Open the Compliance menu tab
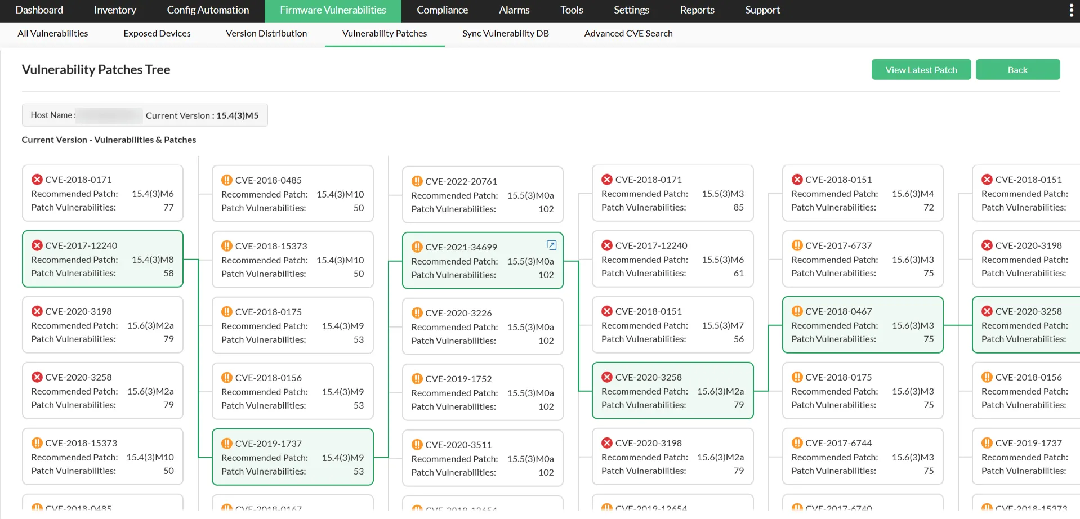Viewport: 1080px width, 519px height. pyautogui.click(x=442, y=10)
